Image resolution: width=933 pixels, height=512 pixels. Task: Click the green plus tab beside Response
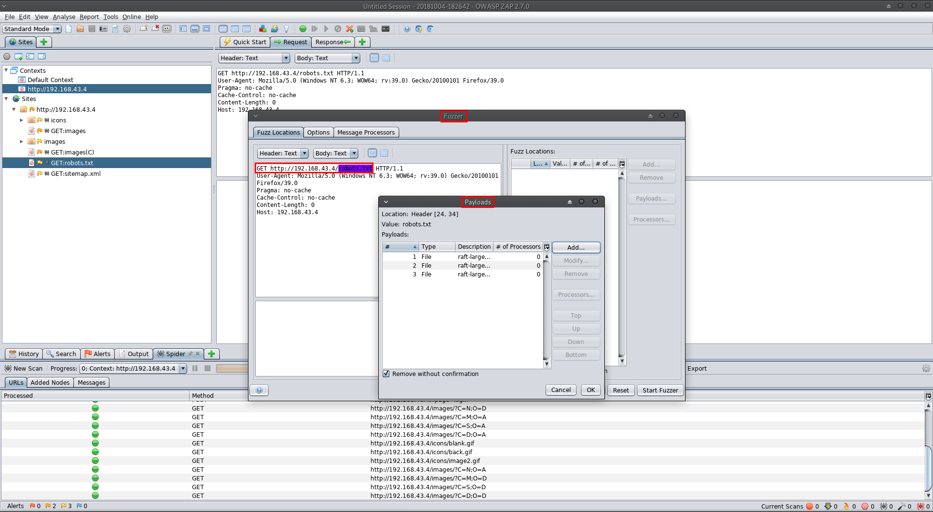362,42
